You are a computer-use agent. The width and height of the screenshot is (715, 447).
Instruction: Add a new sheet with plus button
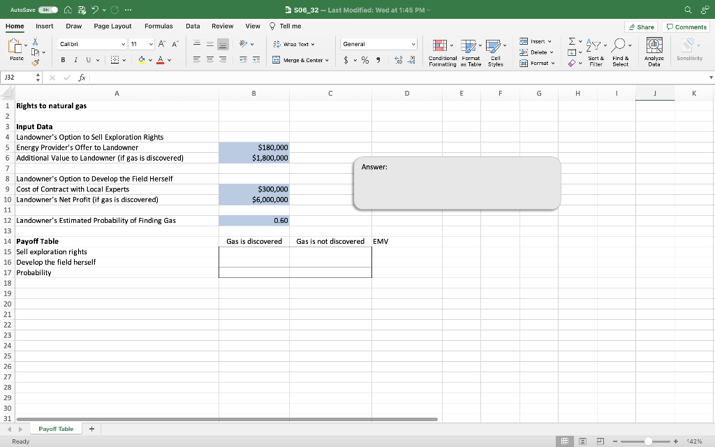point(91,429)
